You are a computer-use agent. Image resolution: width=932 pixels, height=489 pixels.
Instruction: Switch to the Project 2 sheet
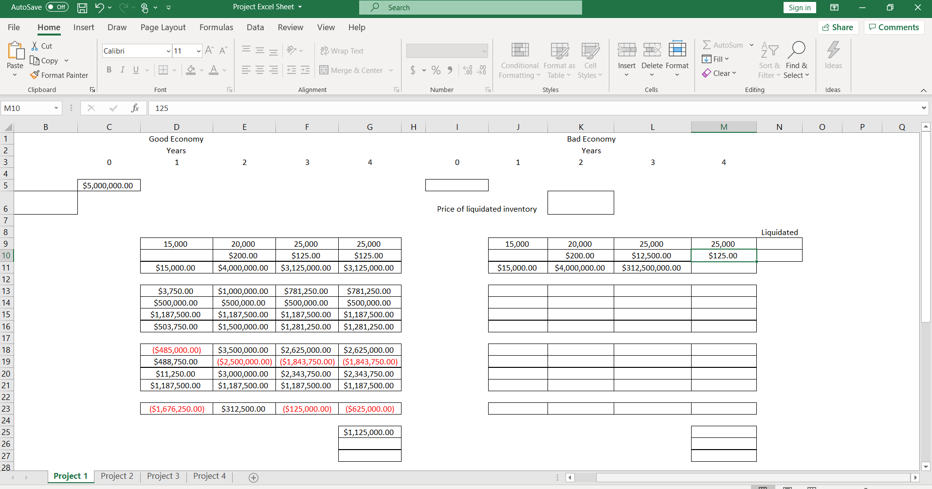click(x=117, y=476)
